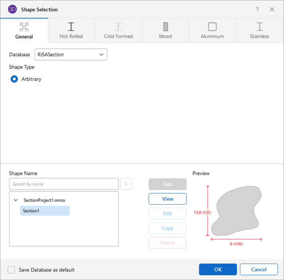
Task: Click the Aluminum shape icon
Action: pyautogui.click(x=212, y=27)
